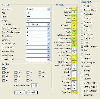Tick the Covering checkbox
Viewport: 100px width, 99px height.
click(82, 79)
